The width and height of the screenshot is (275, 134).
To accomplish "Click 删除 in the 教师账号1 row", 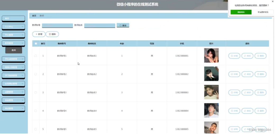I will (260, 56).
